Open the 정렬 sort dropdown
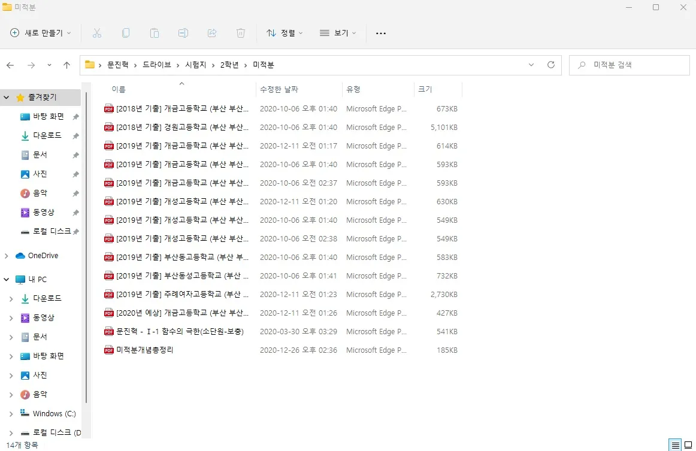Viewport: 696px width, 451px height. pyautogui.click(x=285, y=33)
